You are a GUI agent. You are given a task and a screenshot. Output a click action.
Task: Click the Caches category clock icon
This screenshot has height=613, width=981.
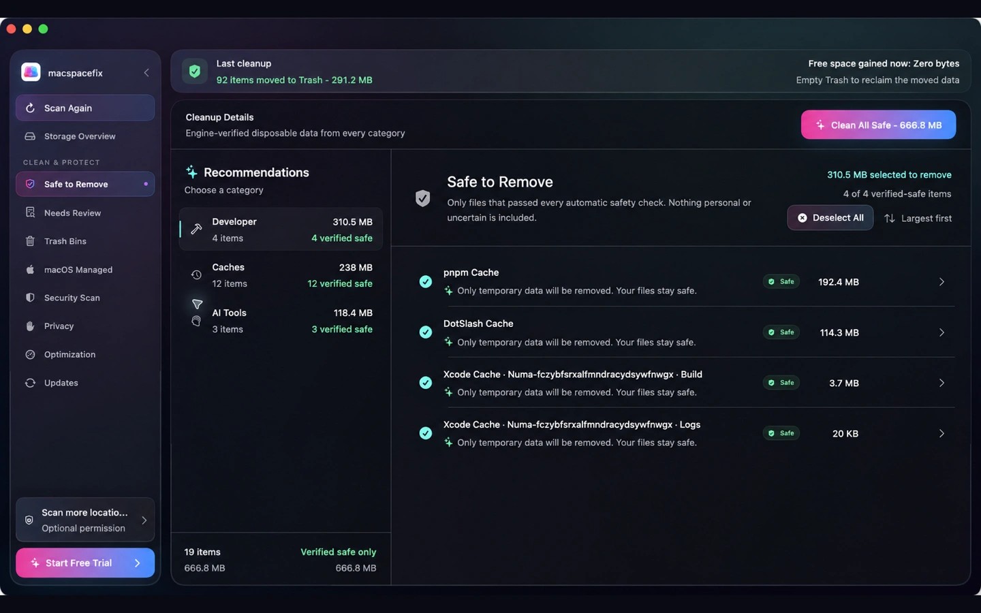coord(196,274)
